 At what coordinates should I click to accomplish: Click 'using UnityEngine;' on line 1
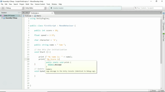click(x=40, y=18)
